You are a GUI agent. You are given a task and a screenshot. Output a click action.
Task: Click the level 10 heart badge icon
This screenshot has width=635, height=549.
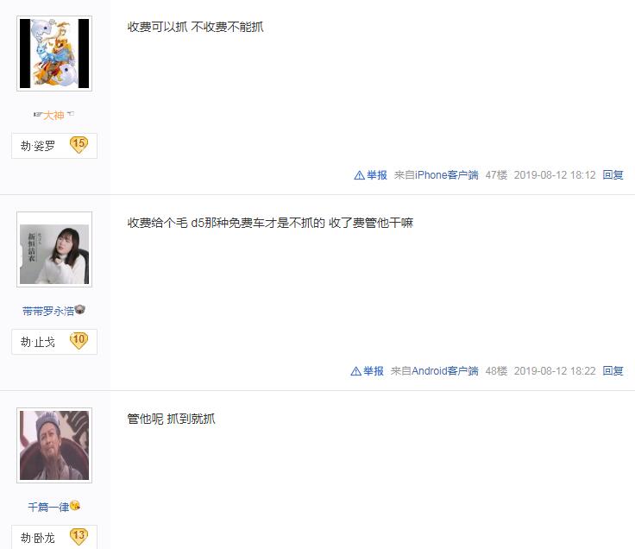coord(79,340)
